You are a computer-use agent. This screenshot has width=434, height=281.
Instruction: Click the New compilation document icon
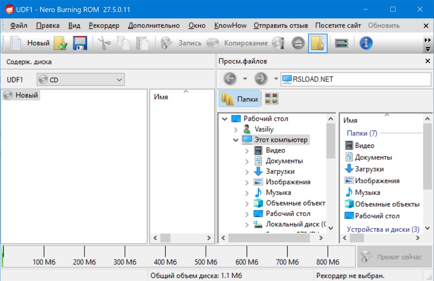tap(15, 43)
